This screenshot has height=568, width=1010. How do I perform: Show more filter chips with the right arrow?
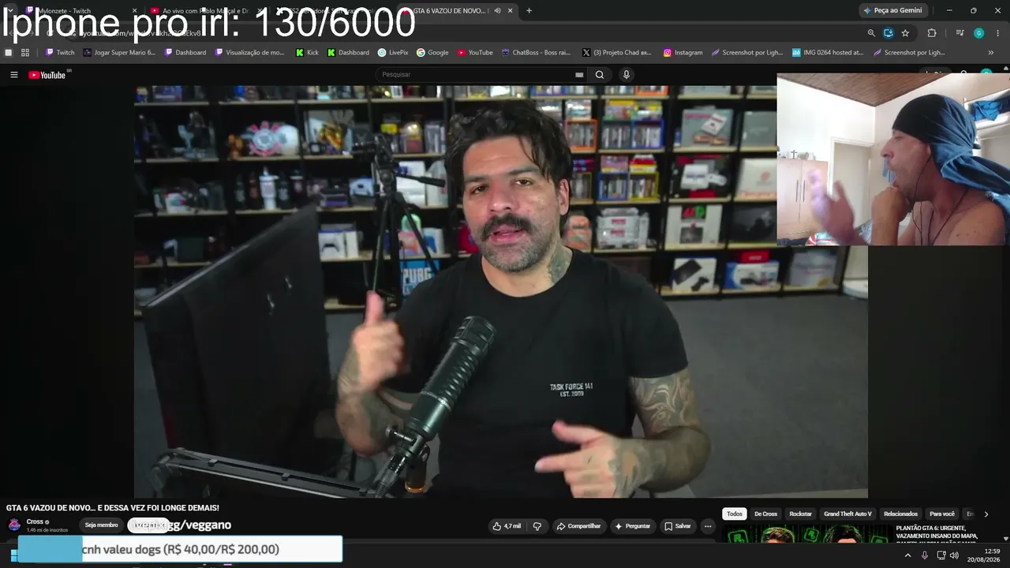pyautogui.click(x=986, y=514)
